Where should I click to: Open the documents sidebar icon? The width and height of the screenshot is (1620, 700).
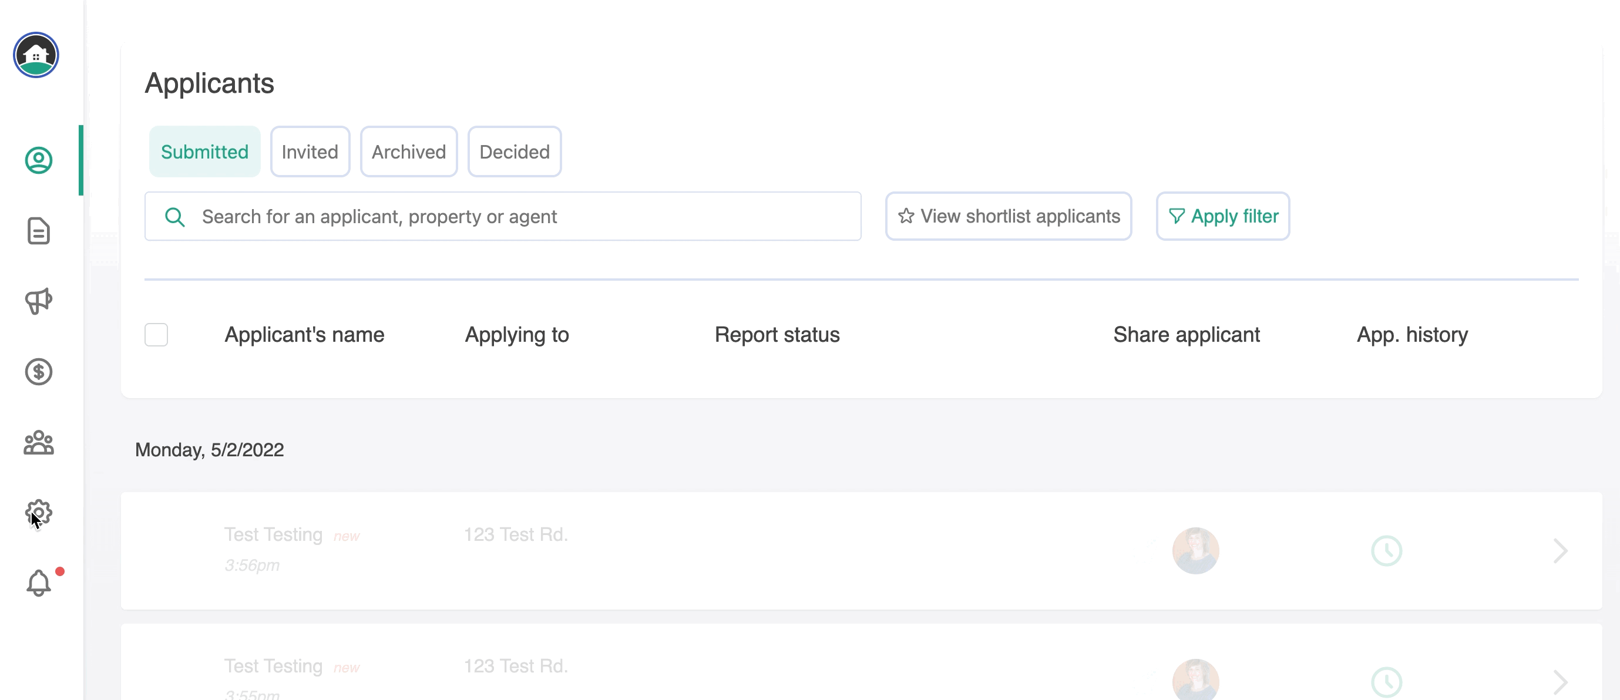click(x=38, y=231)
